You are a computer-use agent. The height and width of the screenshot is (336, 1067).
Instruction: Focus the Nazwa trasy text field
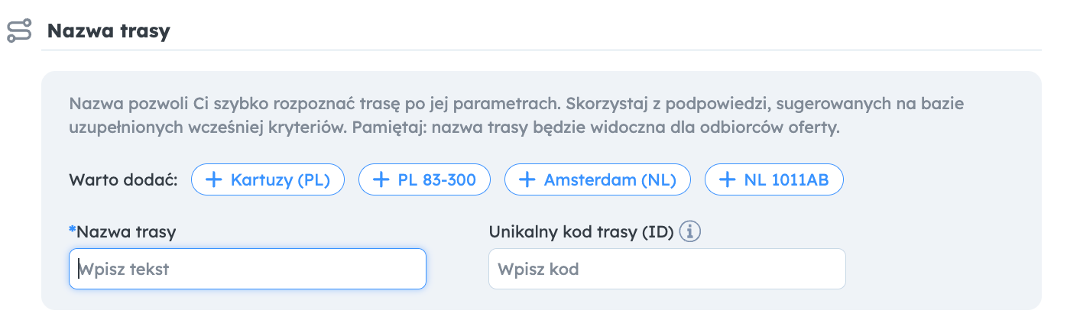248,269
